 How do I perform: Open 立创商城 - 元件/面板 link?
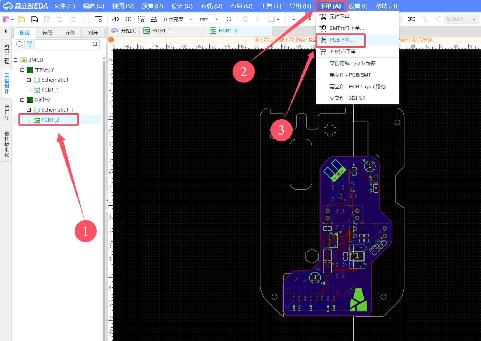point(357,63)
